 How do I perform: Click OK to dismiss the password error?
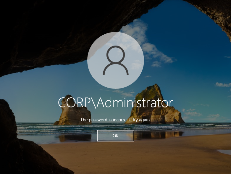tap(115, 136)
